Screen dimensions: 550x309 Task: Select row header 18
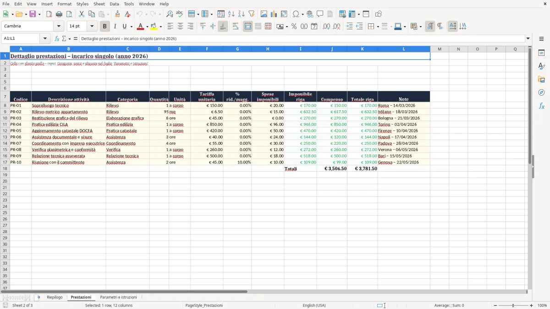pos(5,168)
